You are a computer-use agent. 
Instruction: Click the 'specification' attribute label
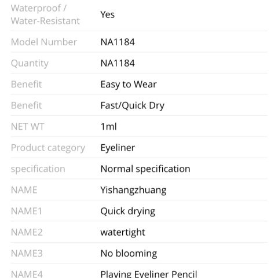(x=38, y=169)
